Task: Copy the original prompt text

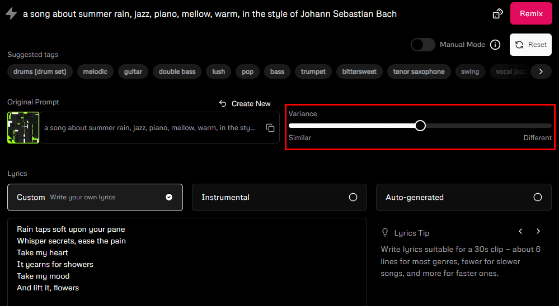Action: pos(270,128)
